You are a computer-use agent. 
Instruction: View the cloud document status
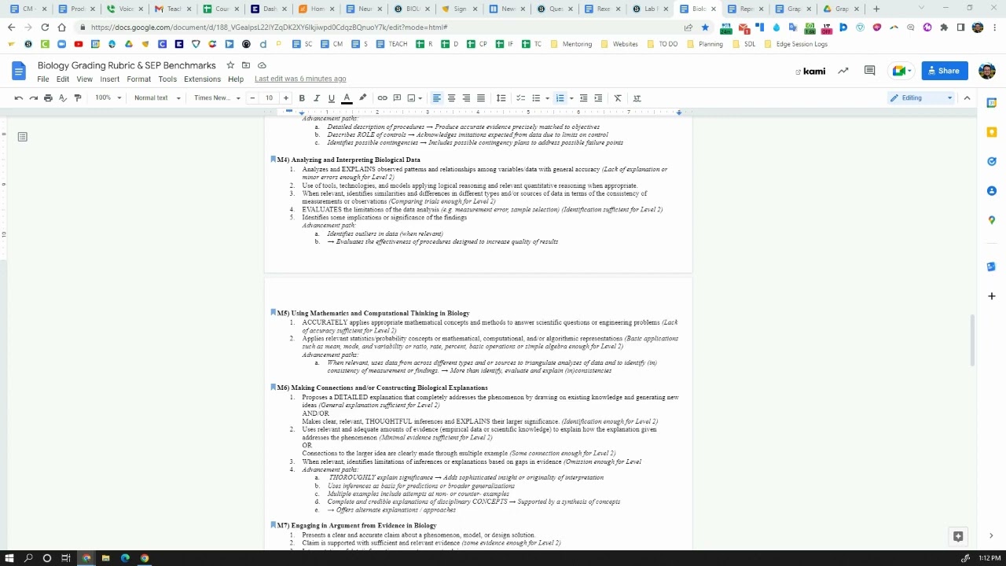click(x=262, y=65)
